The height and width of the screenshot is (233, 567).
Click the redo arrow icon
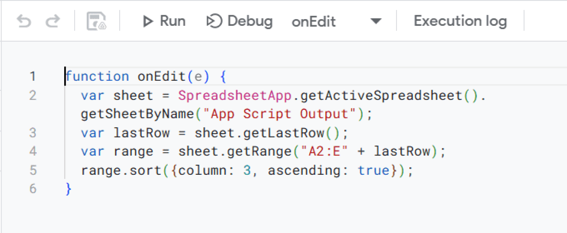click(52, 21)
